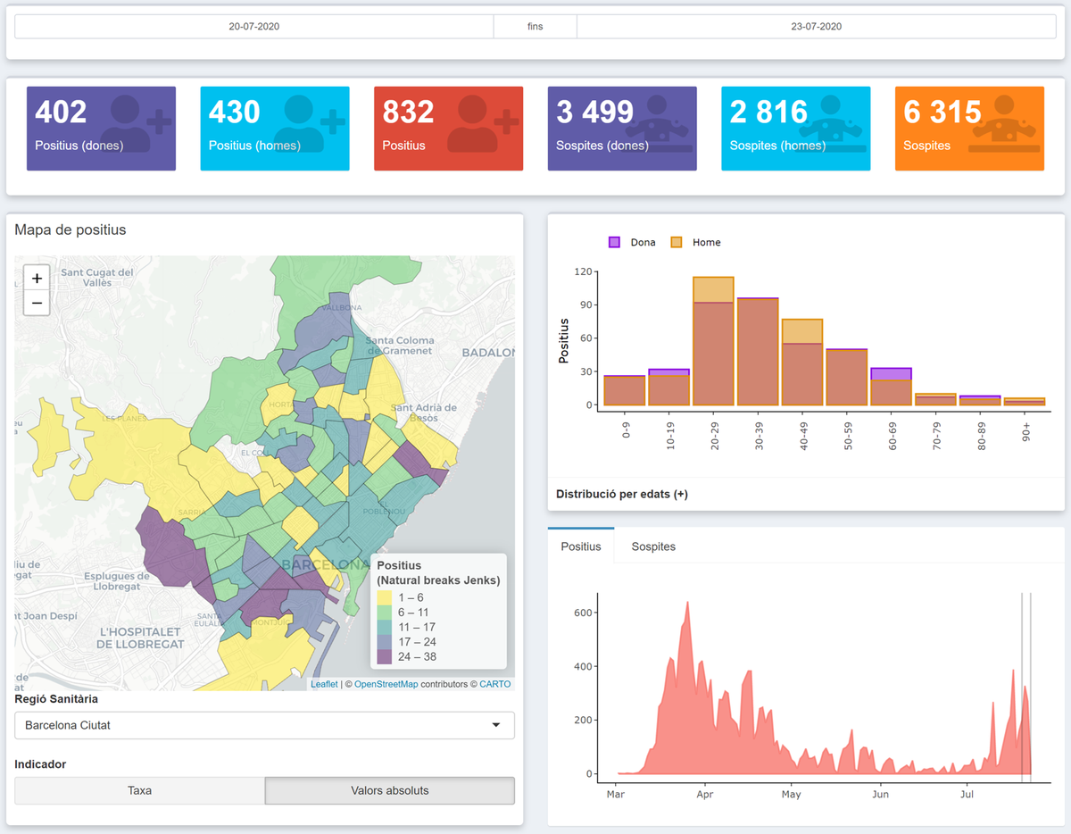1071x834 pixels.
Task: Click the 402 Positius (dones) value
Action: 61,113
